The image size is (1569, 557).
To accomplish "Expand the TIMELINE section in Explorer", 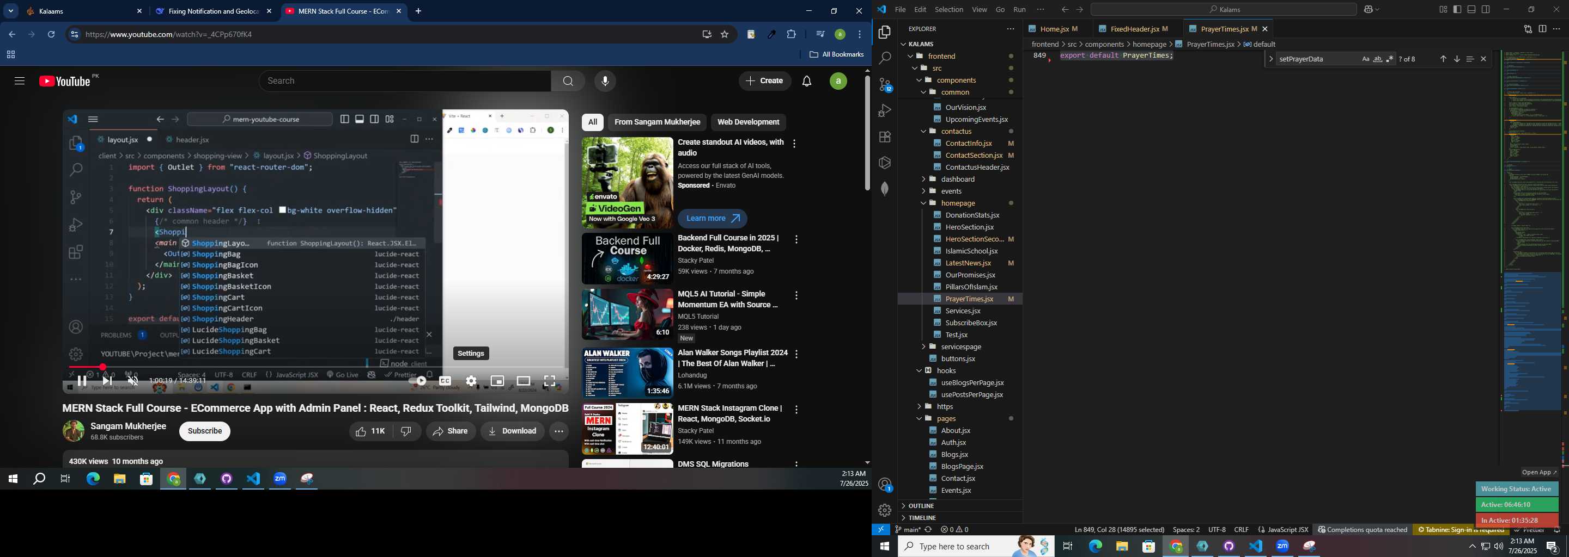I will [x=959, y=518].
